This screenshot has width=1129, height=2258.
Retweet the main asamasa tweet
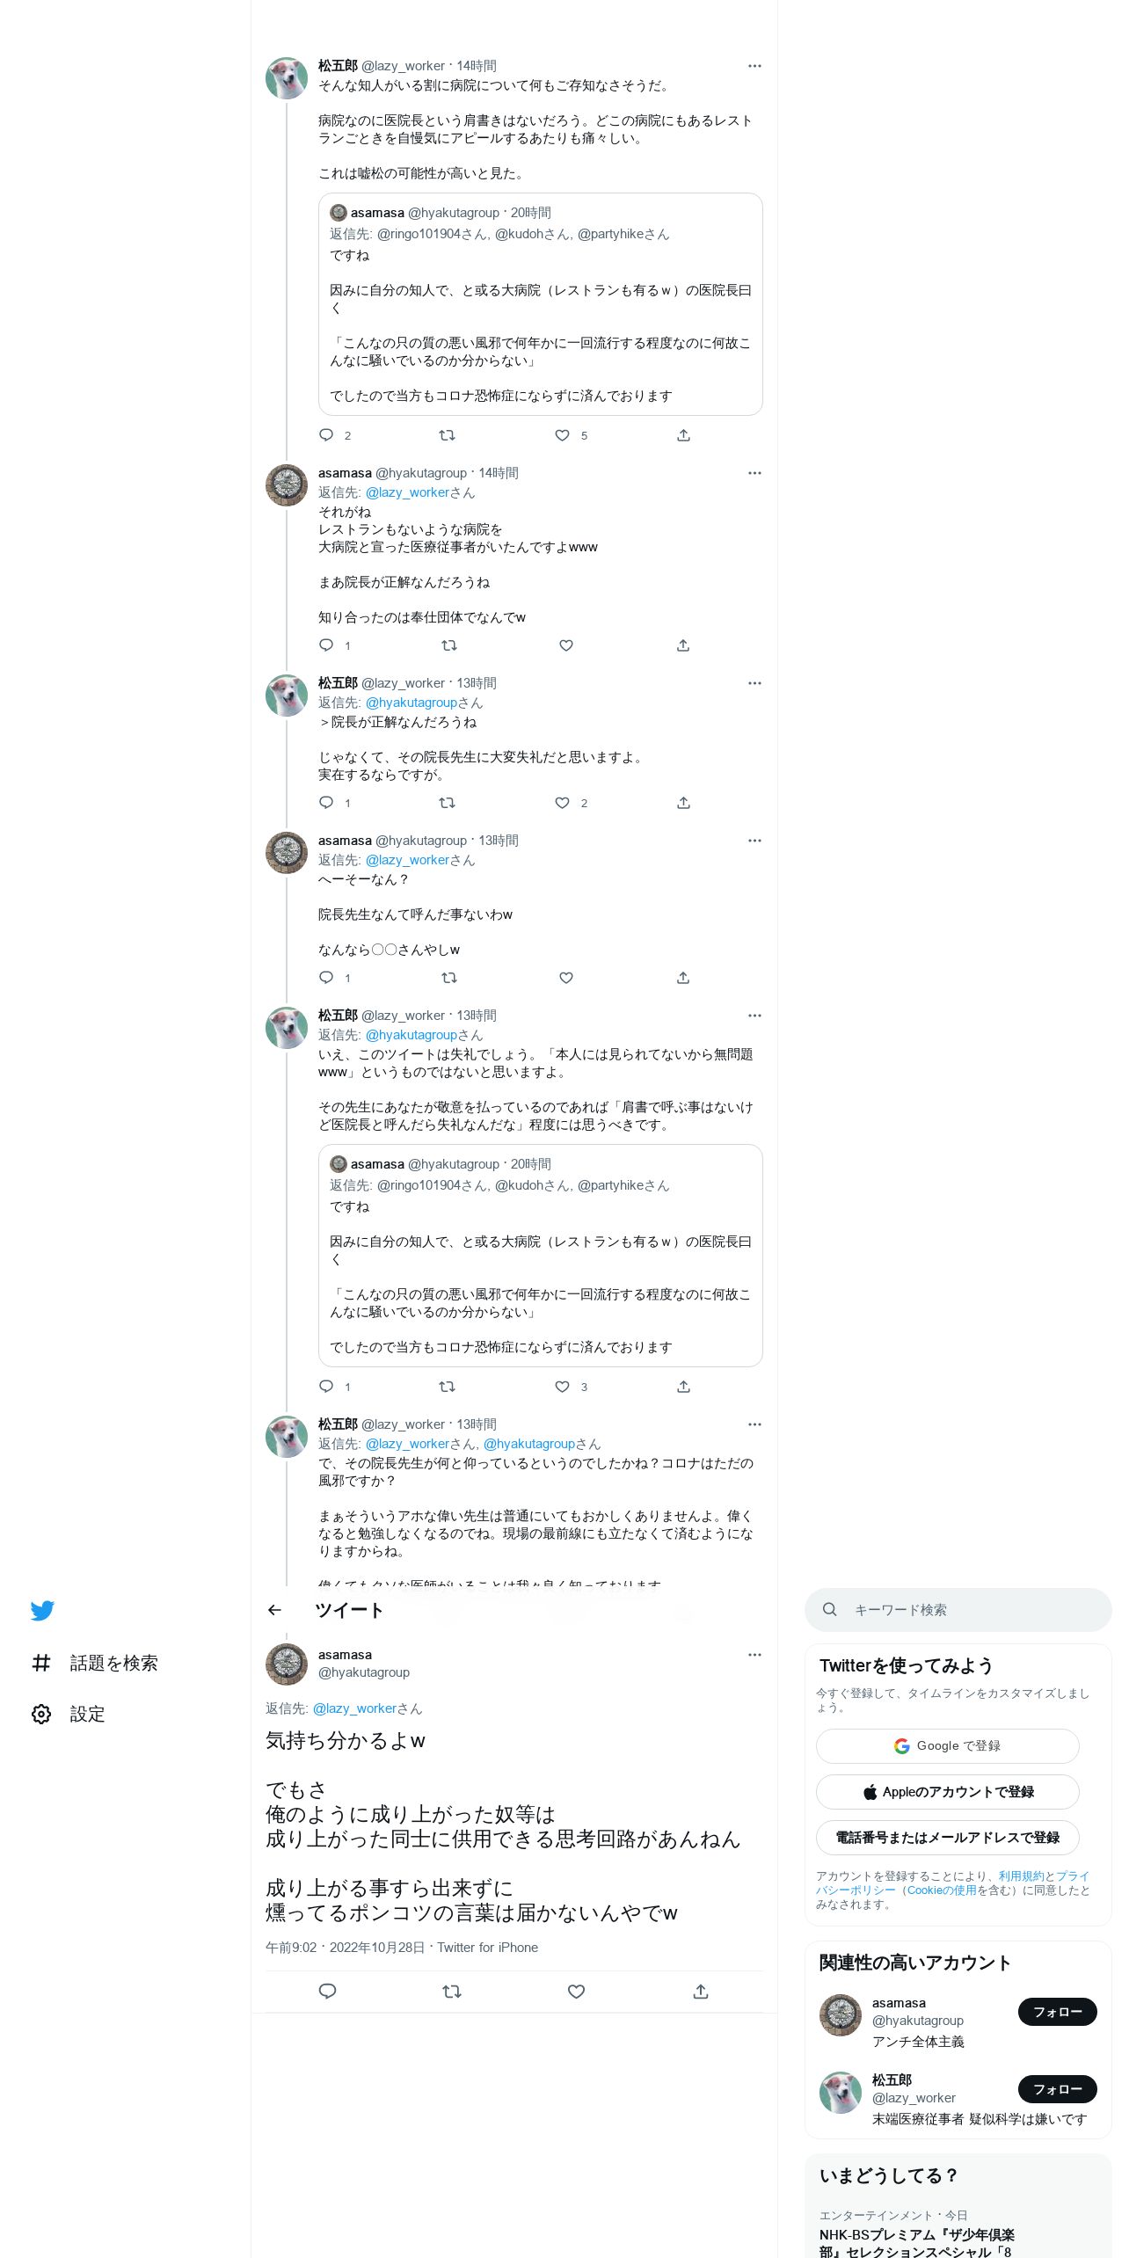[451, 1992]
